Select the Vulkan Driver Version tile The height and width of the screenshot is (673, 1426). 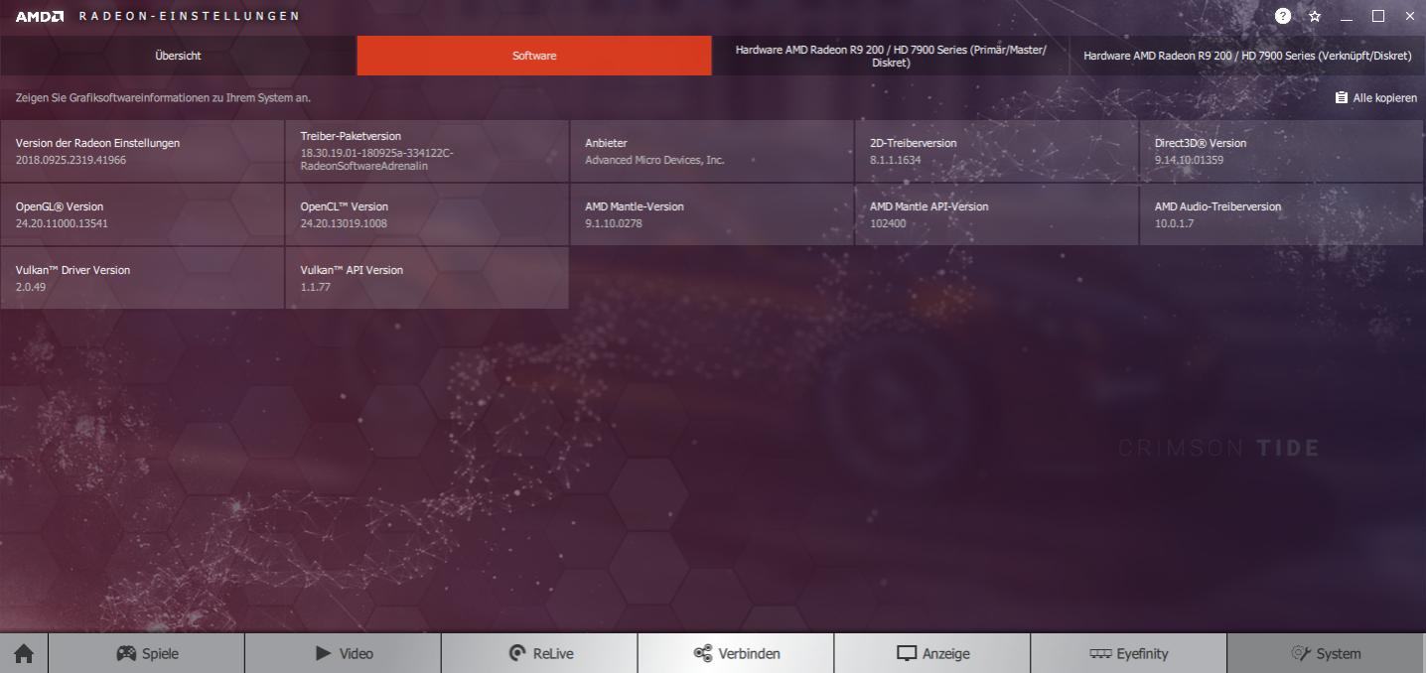[142, 278]
